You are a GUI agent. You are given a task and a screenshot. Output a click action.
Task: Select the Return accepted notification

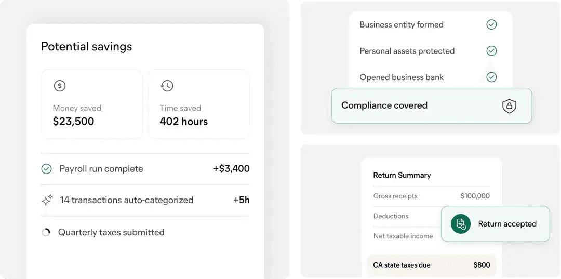point(495,224)
